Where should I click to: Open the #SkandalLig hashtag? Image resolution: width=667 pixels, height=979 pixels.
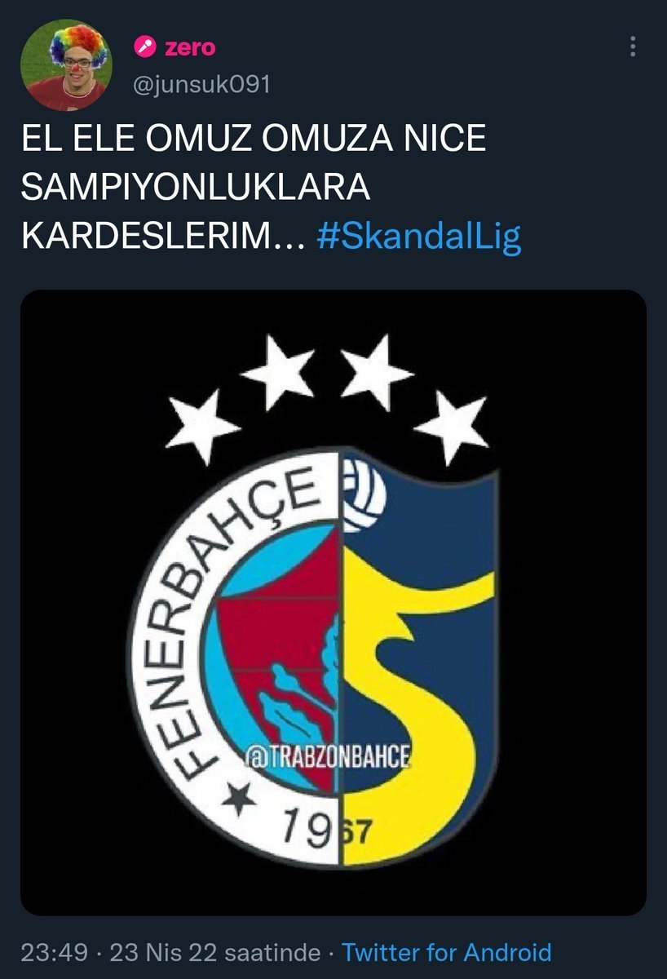(x=417, y=237)
